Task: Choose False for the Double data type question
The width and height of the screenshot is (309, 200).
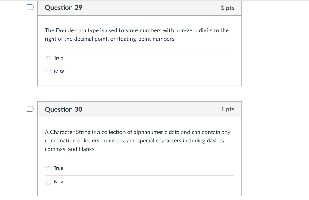Action: [x=49, y=72]
